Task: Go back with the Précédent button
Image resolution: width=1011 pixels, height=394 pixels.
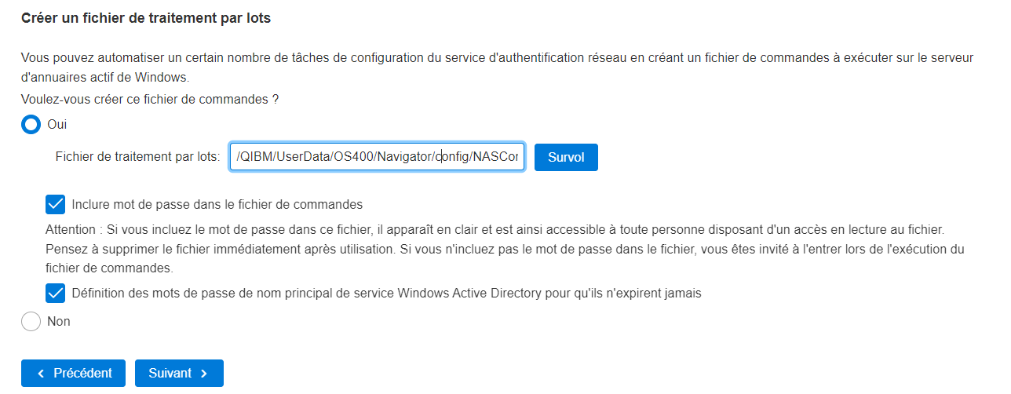Action: pyautogui.click(x=73, y=374)
